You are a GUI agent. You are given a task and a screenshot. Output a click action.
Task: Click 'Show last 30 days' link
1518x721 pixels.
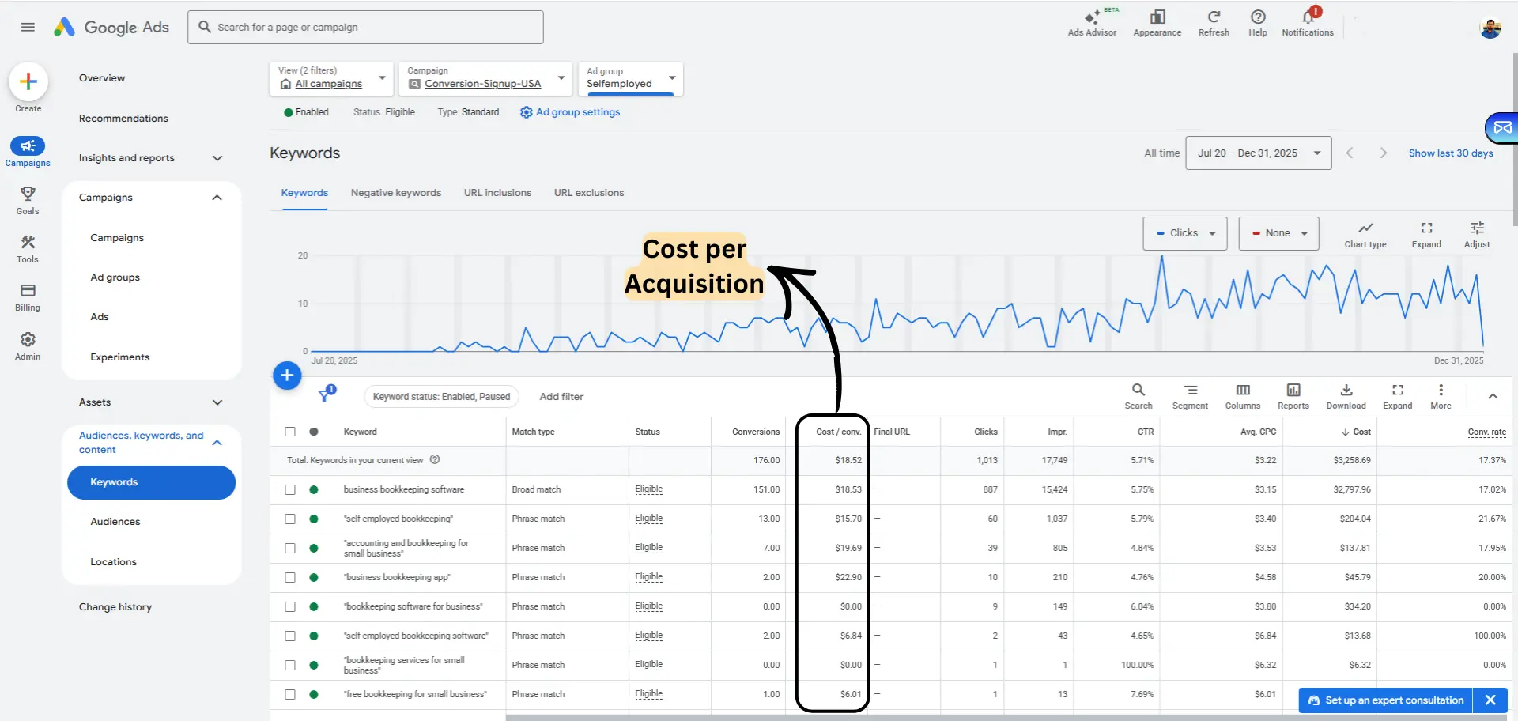click(x=1452, y=153)
